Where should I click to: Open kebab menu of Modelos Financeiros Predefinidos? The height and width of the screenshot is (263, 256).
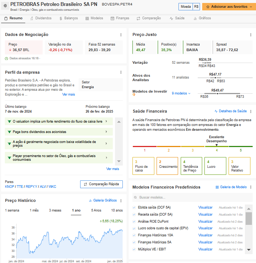251,187
